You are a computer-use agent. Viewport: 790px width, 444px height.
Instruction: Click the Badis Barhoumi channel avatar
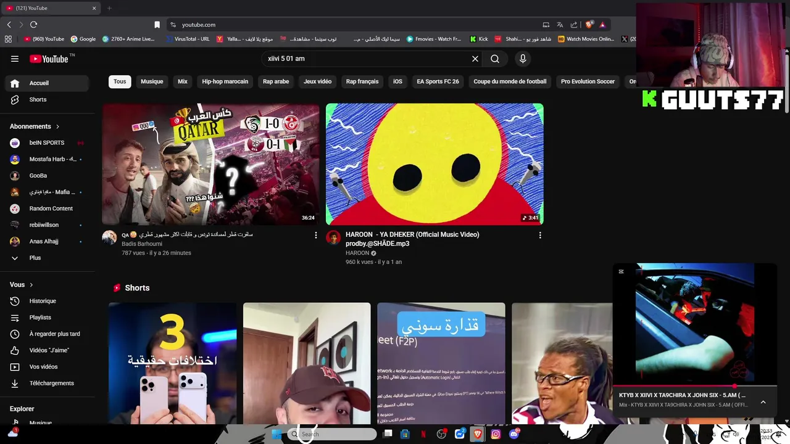click(109, 238)
